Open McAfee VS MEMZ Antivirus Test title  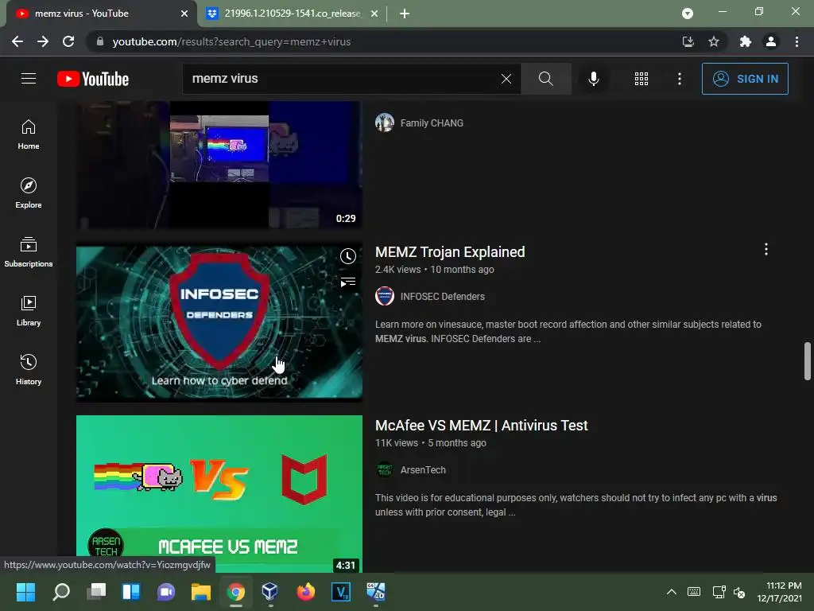tap(481, 426)
